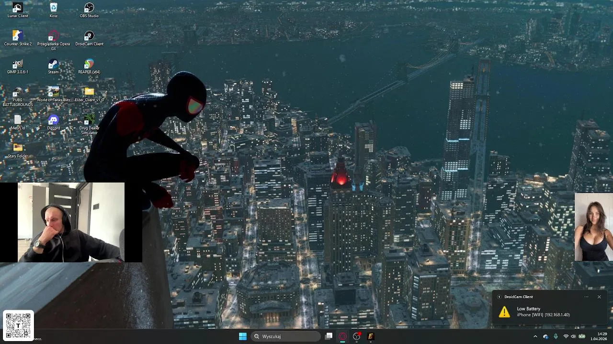Select the Przeglądarka Opera GX shortcut
Viewport: 613px width, 344px height.
54,41
